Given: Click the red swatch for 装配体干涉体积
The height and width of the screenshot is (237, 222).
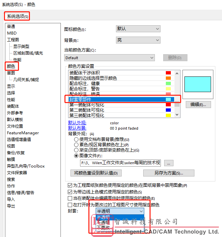Looking at the screenshot, I should pos(168,73).
